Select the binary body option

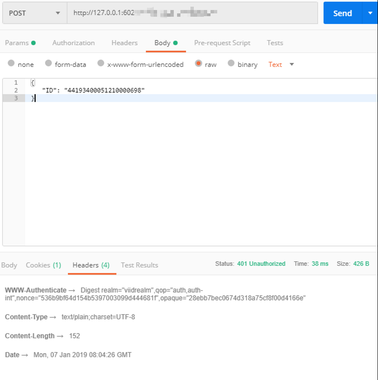pyautogui.click(x=241, y=64)
